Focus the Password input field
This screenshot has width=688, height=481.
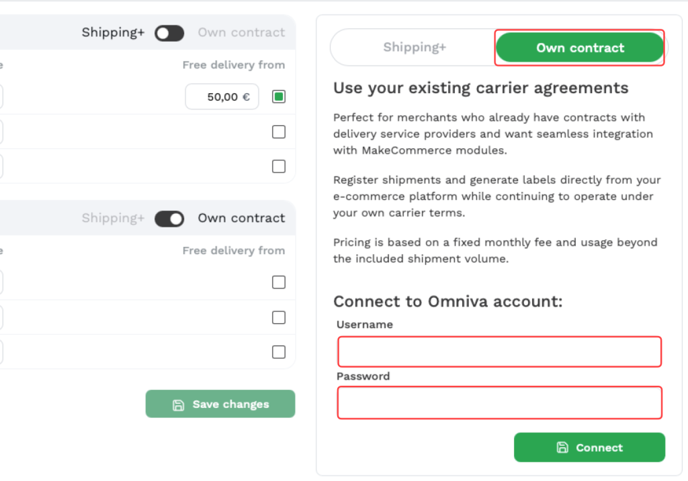[x=499, y=403]
